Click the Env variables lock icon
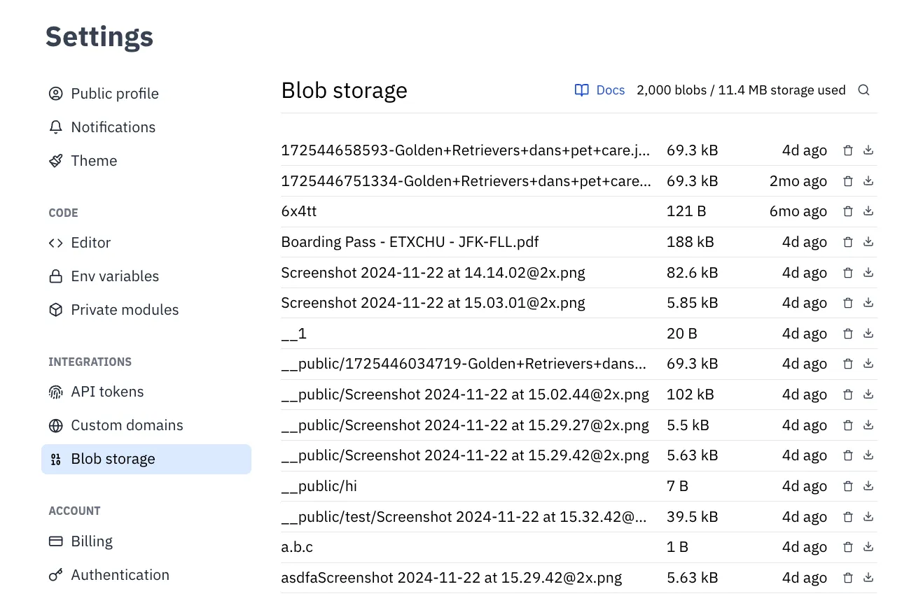 pyautogui.click(x=55, y=276)
